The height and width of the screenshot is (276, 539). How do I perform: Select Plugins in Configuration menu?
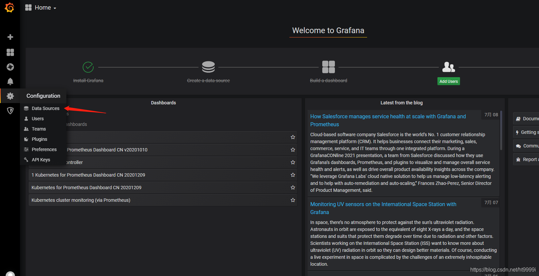pyautogui.click(x=39, y=139)
